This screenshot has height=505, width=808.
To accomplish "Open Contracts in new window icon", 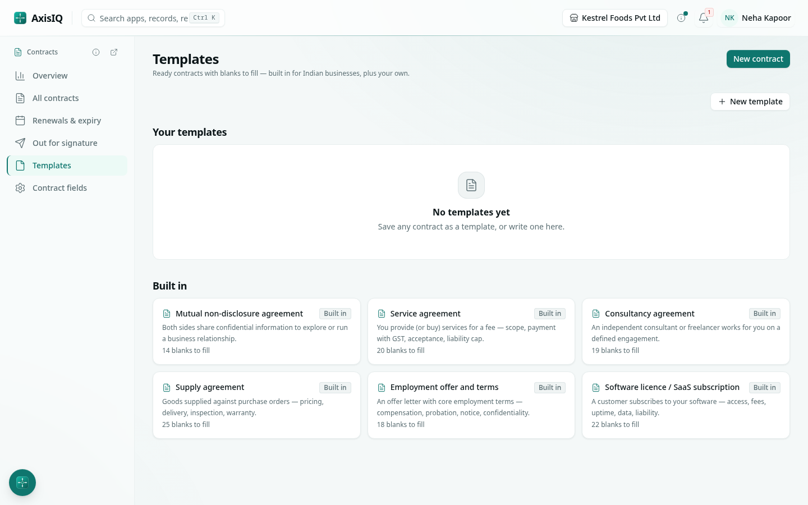I will click(x=114, y=52).
